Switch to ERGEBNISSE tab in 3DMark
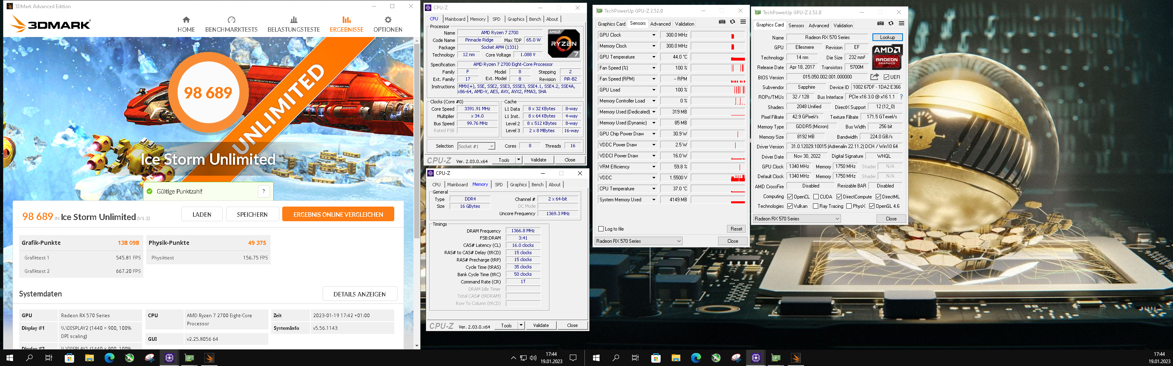This screenshot has width=1173, height=366. click(347, 24)
